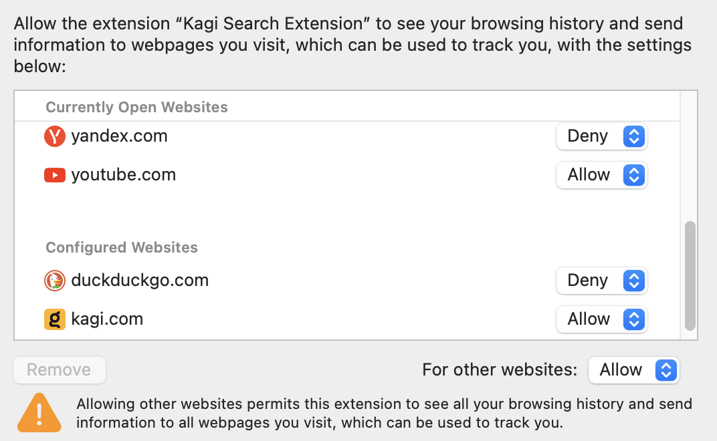717x441 pixels.
Task: Change the duckduckgo.com Deny permission popup
Action: (x=601, y=281)
